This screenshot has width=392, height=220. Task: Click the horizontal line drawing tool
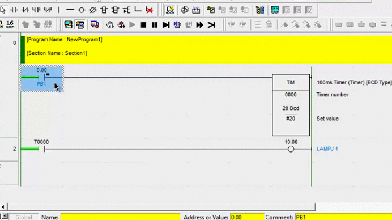click(70, 10)
